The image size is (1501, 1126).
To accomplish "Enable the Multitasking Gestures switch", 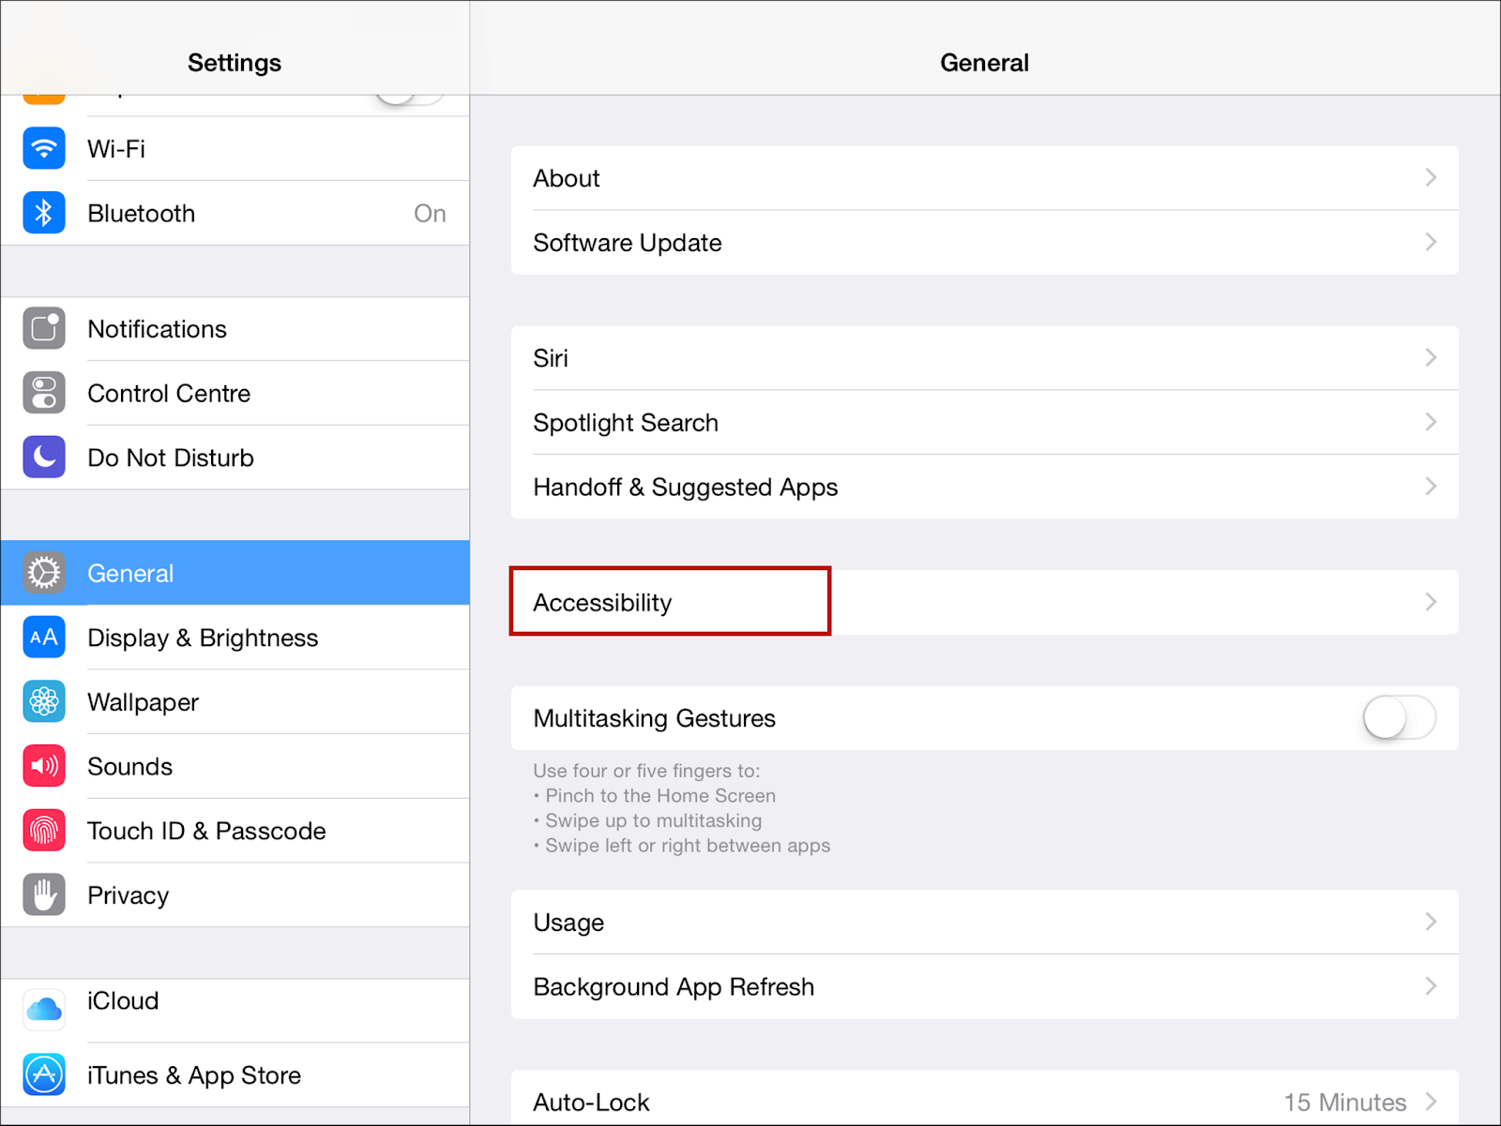I will click(x=1399, y=718).
